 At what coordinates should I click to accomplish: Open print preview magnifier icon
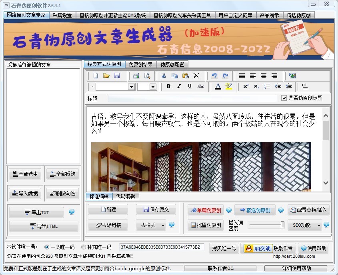coord(147,76)
